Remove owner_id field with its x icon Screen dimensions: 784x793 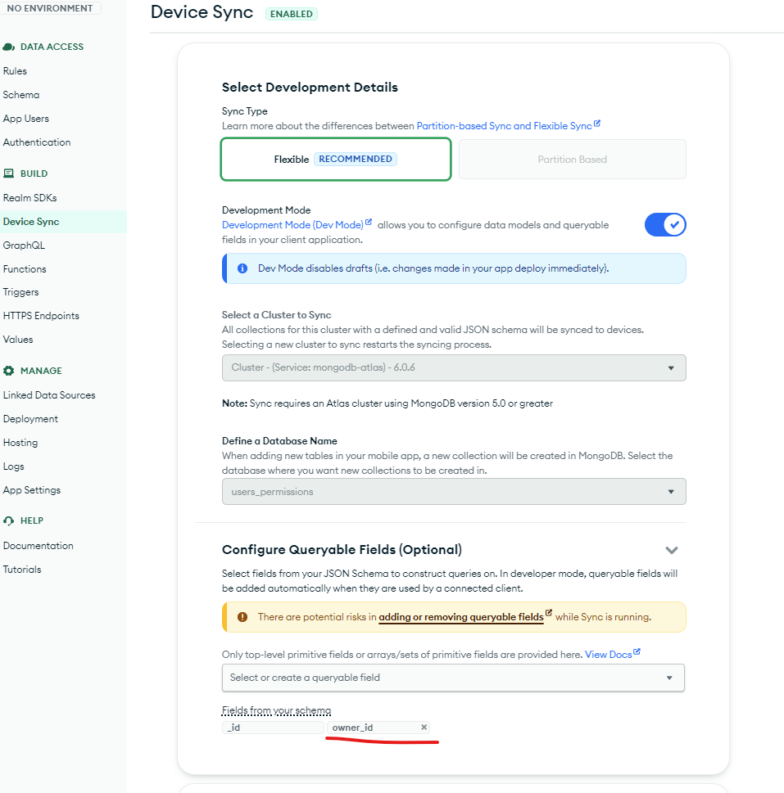tap(424, 728)
